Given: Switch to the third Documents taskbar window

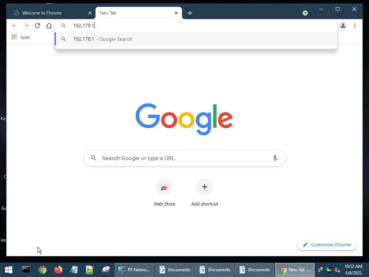Looking at the screenshot, I should click(x=254, y=270).
